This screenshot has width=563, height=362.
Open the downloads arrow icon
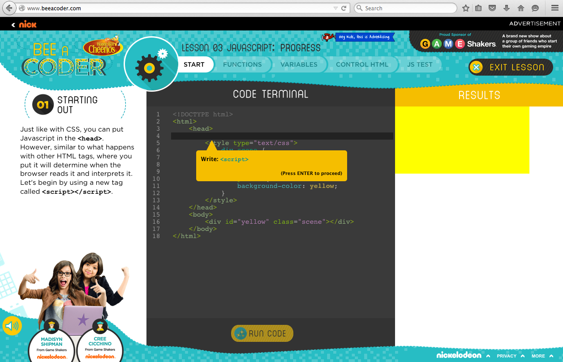[x=507, y=8]
